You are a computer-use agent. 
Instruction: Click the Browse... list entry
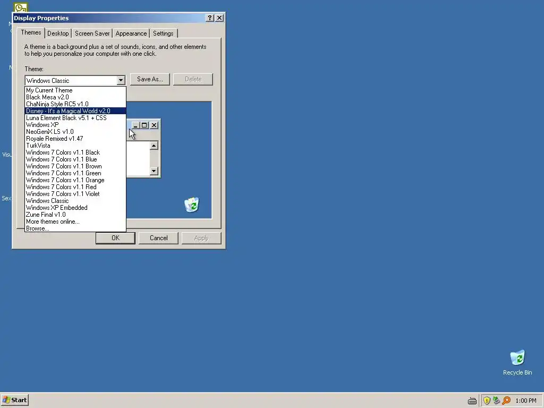pyautogui.click(x=75, y=228)
